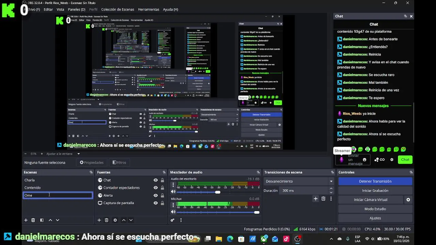Viewport: 436px width, 245px height.
Task: Increase Duración with stepper up arrow
Action: point(331,189)
